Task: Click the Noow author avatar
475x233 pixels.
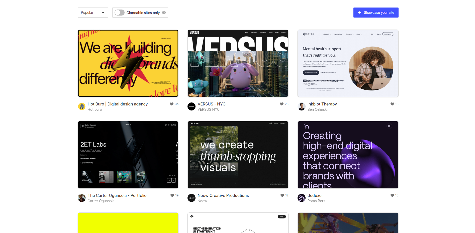Action: [x=192, y=198]
